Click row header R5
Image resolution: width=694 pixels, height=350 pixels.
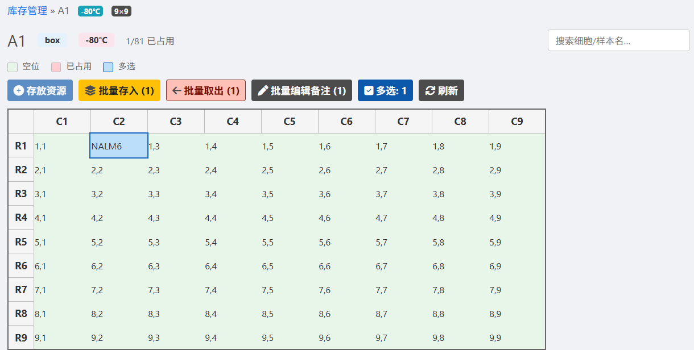coord(21,241)
